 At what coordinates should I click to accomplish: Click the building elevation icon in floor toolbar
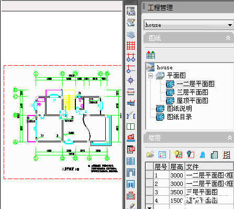(214, 155)
